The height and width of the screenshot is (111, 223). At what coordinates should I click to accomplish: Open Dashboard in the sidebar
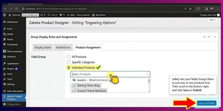(13, 22)
